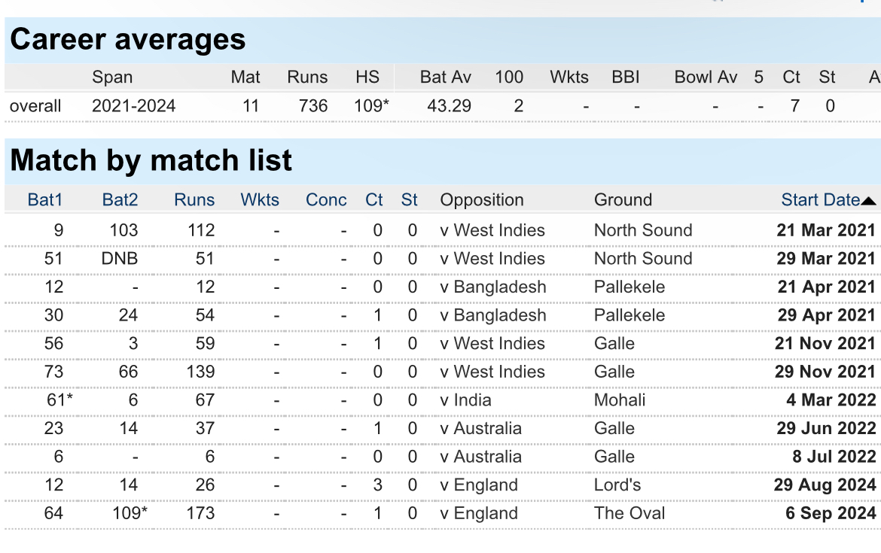
Task: Sort table by Bat2 column
Action: pyautogui.click(x=120, y=200)
